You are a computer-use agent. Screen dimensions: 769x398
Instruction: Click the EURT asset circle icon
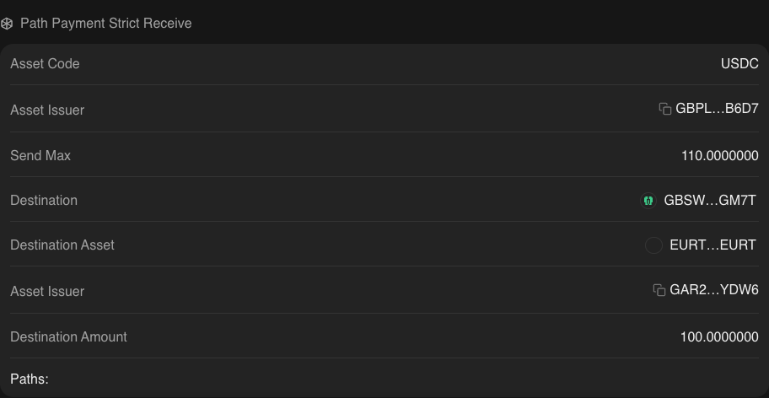pos(653,245)
